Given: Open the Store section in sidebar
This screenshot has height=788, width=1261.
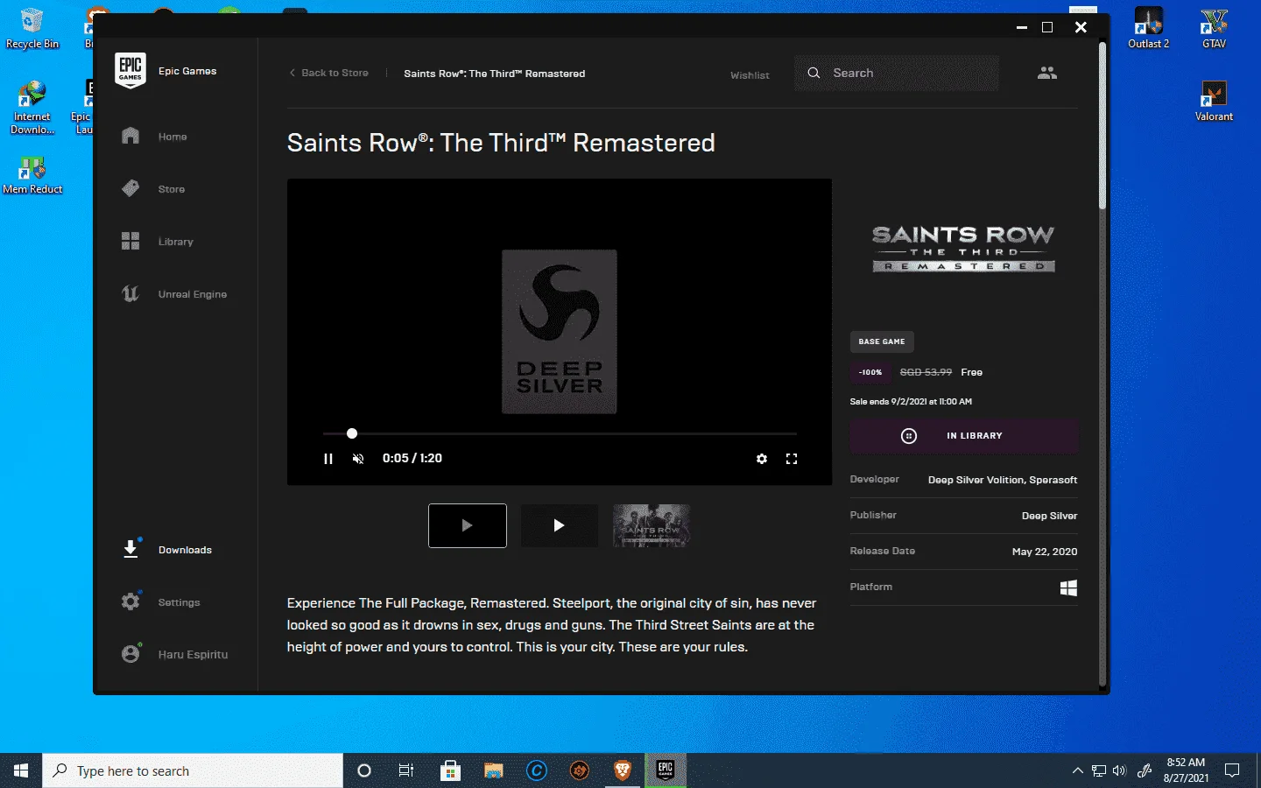Looking at the screenshot, I should tap(172, 189).
